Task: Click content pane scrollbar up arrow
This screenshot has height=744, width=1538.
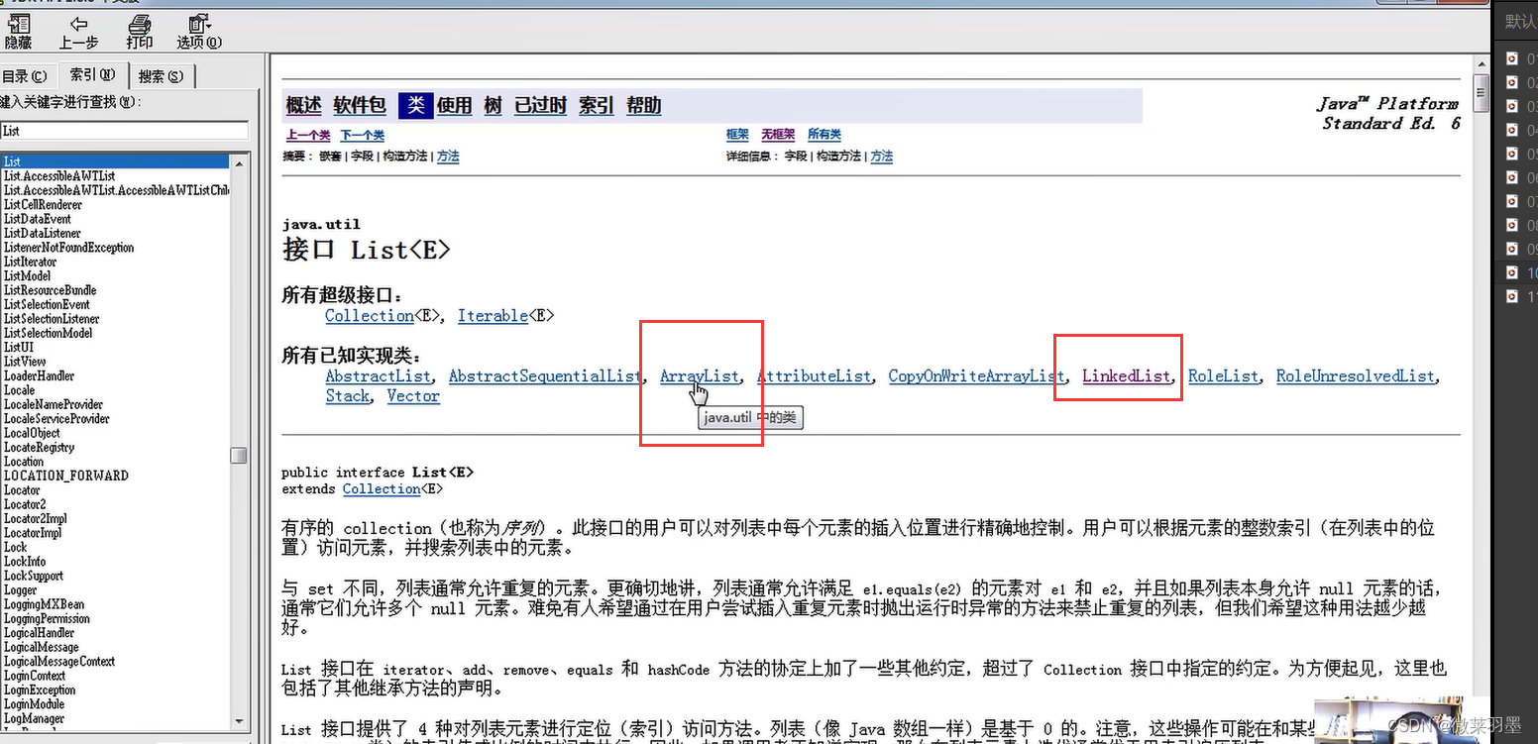Action: (1481, 65)
